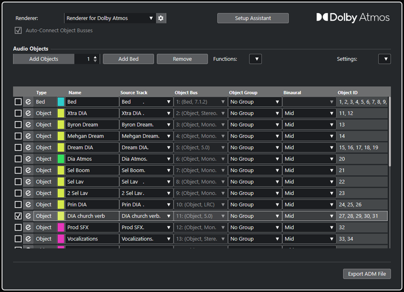This screenshot has width=404, height=292.
Task: Click the edit icon on Dream DIA row
Action: [28, 147]
